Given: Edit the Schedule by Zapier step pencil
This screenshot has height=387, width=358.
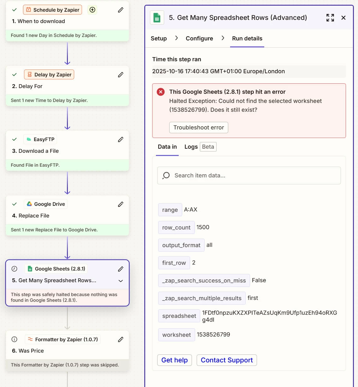Looking at the screenshot, I should (121, 10).
